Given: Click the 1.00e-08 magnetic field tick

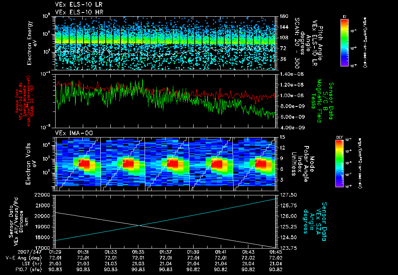Looking at the screenshot, I should point(292,96).
